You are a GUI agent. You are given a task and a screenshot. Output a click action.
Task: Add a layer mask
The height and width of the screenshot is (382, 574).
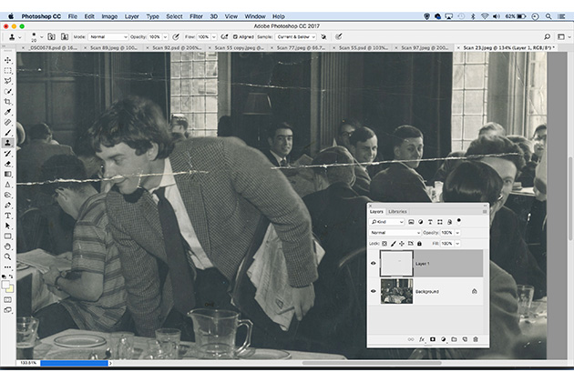[433, 339]
